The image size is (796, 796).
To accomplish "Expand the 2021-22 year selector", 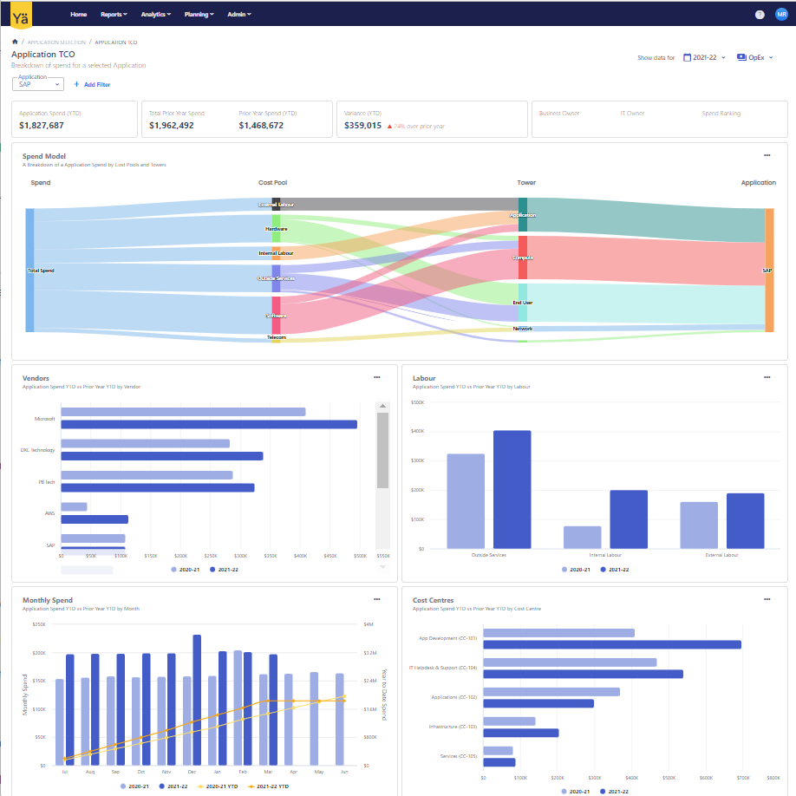I will tap(705, 57).
